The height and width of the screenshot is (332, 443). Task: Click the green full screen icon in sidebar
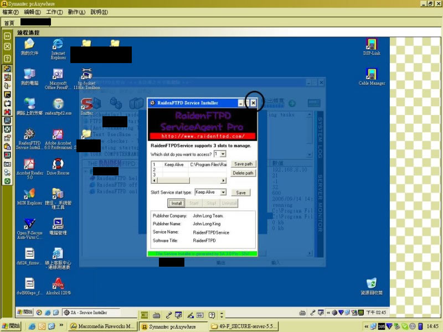[x=7, y=181]
